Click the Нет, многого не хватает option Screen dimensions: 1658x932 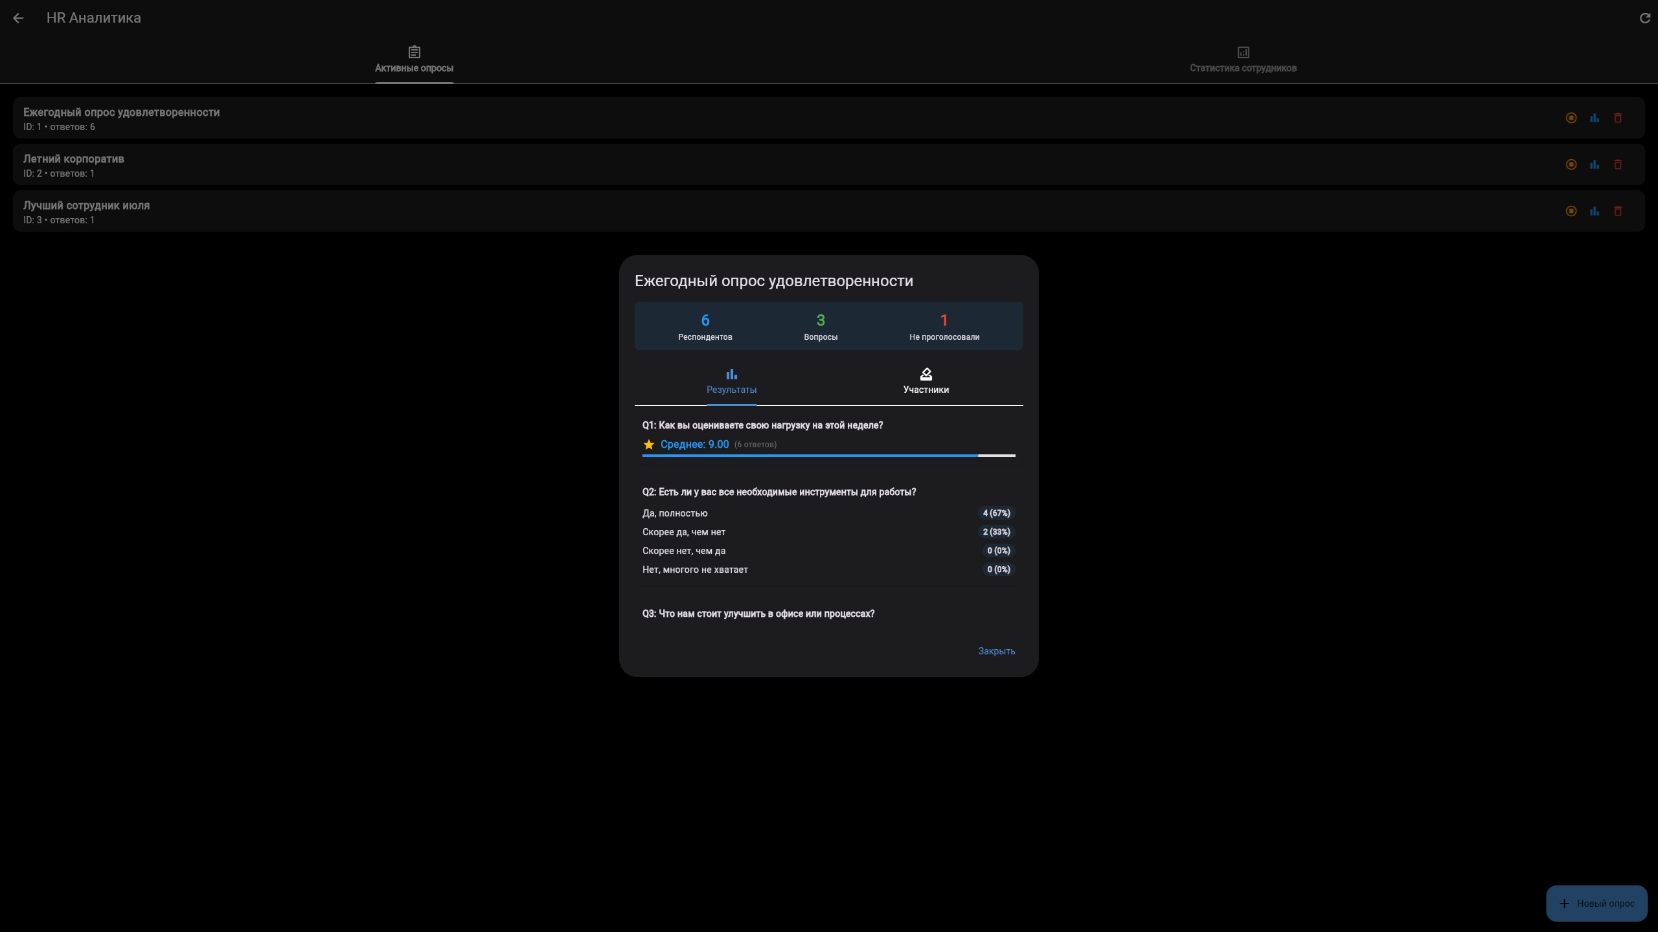[x=695, y=570]
